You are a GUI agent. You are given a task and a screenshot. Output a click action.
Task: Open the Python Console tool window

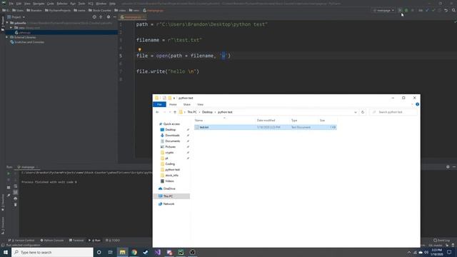[x=52, y=241]
